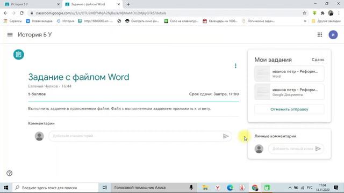Viewport: 344px width, 193px height.
Task: Click the 'Отменить отправку' button
Action: click(x=289, y=109)
